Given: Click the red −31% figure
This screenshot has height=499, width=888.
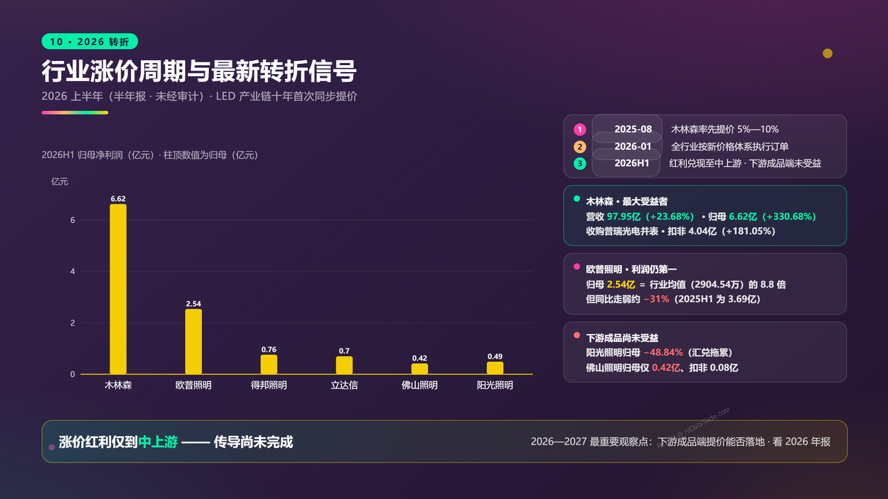Looking at the screenshot, I should [656, 299].
